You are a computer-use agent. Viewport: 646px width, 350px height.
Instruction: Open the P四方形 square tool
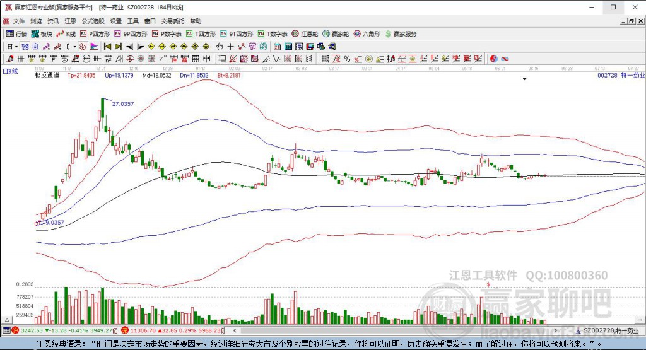pyautogui.click(x=95, y=34)
